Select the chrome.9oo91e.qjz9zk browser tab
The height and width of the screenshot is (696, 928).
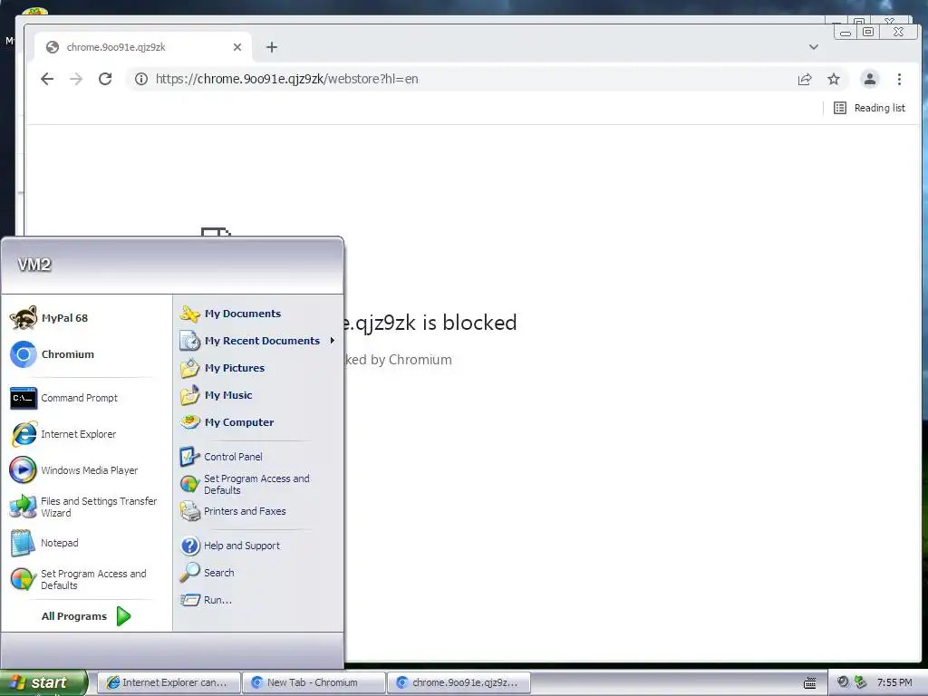pyautogui.click(x=144, y=47)
